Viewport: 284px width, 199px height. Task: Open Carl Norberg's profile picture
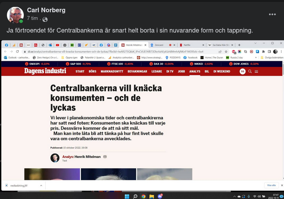15,15
